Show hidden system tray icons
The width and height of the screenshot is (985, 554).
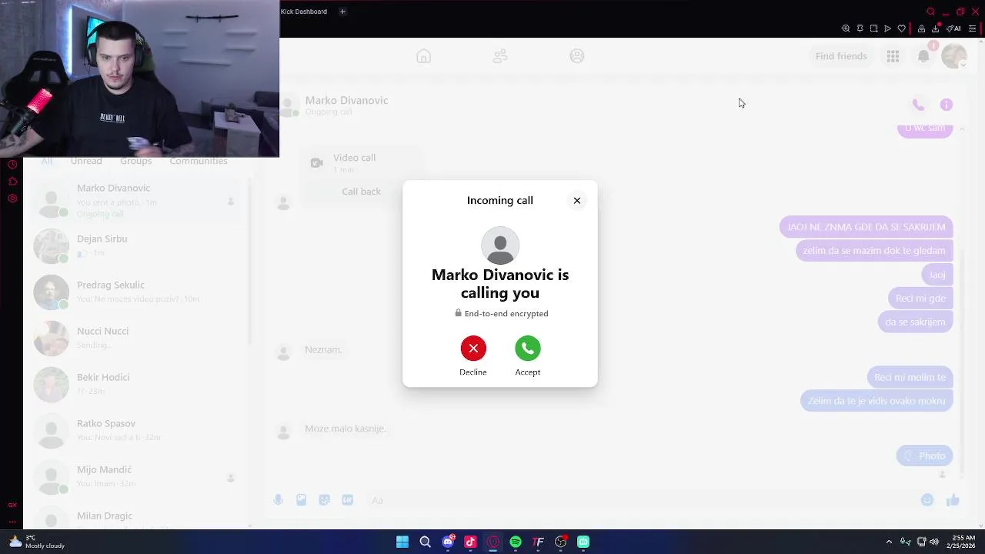click(889, 542)
